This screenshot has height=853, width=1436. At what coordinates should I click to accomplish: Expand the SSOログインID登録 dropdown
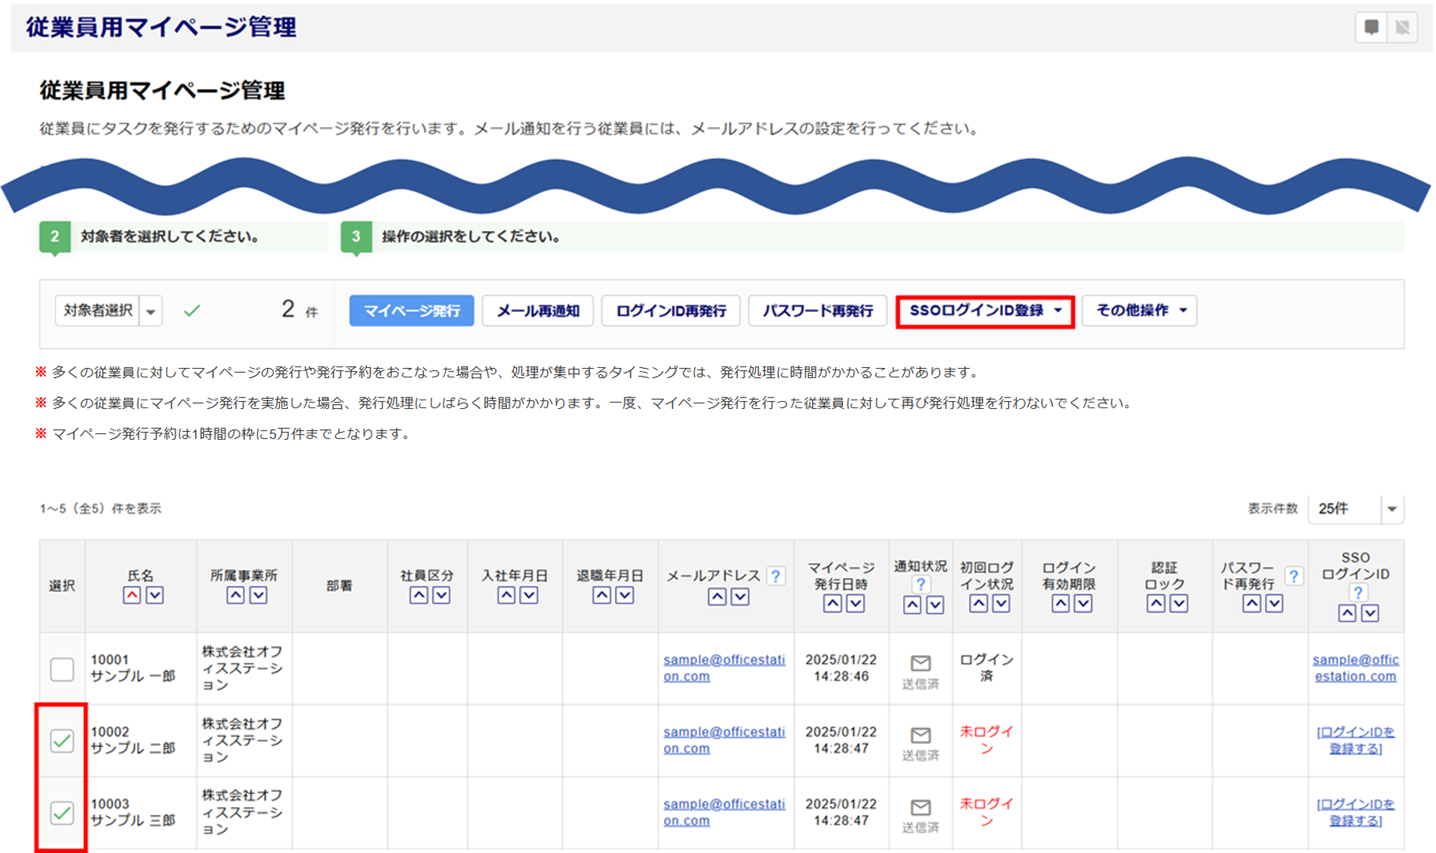coord(984,311)
